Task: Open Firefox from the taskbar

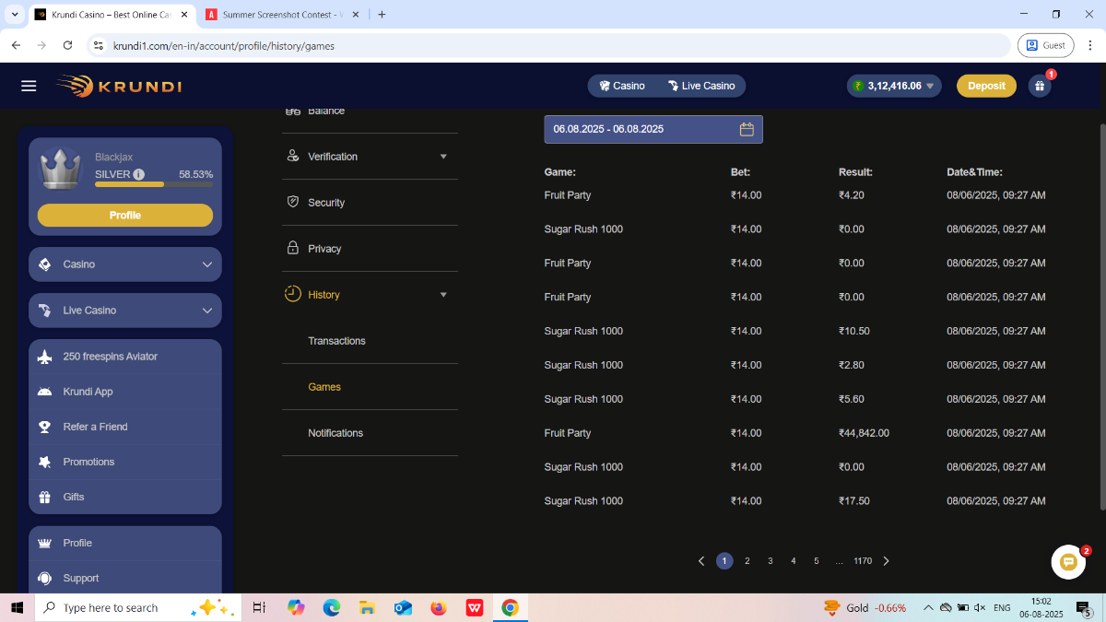Action: pos(439,608)
